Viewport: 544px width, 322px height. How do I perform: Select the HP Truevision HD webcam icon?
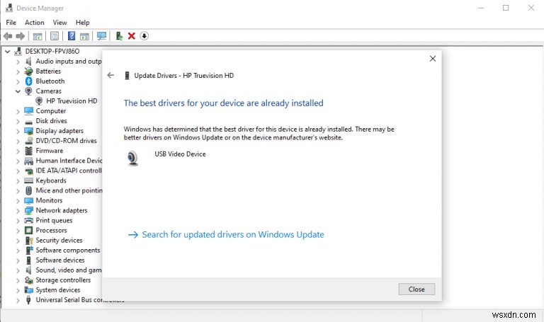(x=39, y=101)
